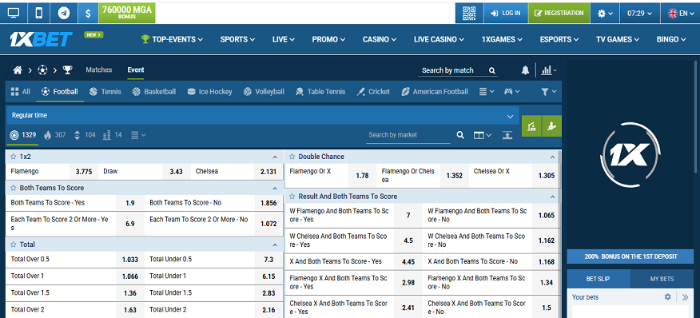Open the LIVE menu

284,39
